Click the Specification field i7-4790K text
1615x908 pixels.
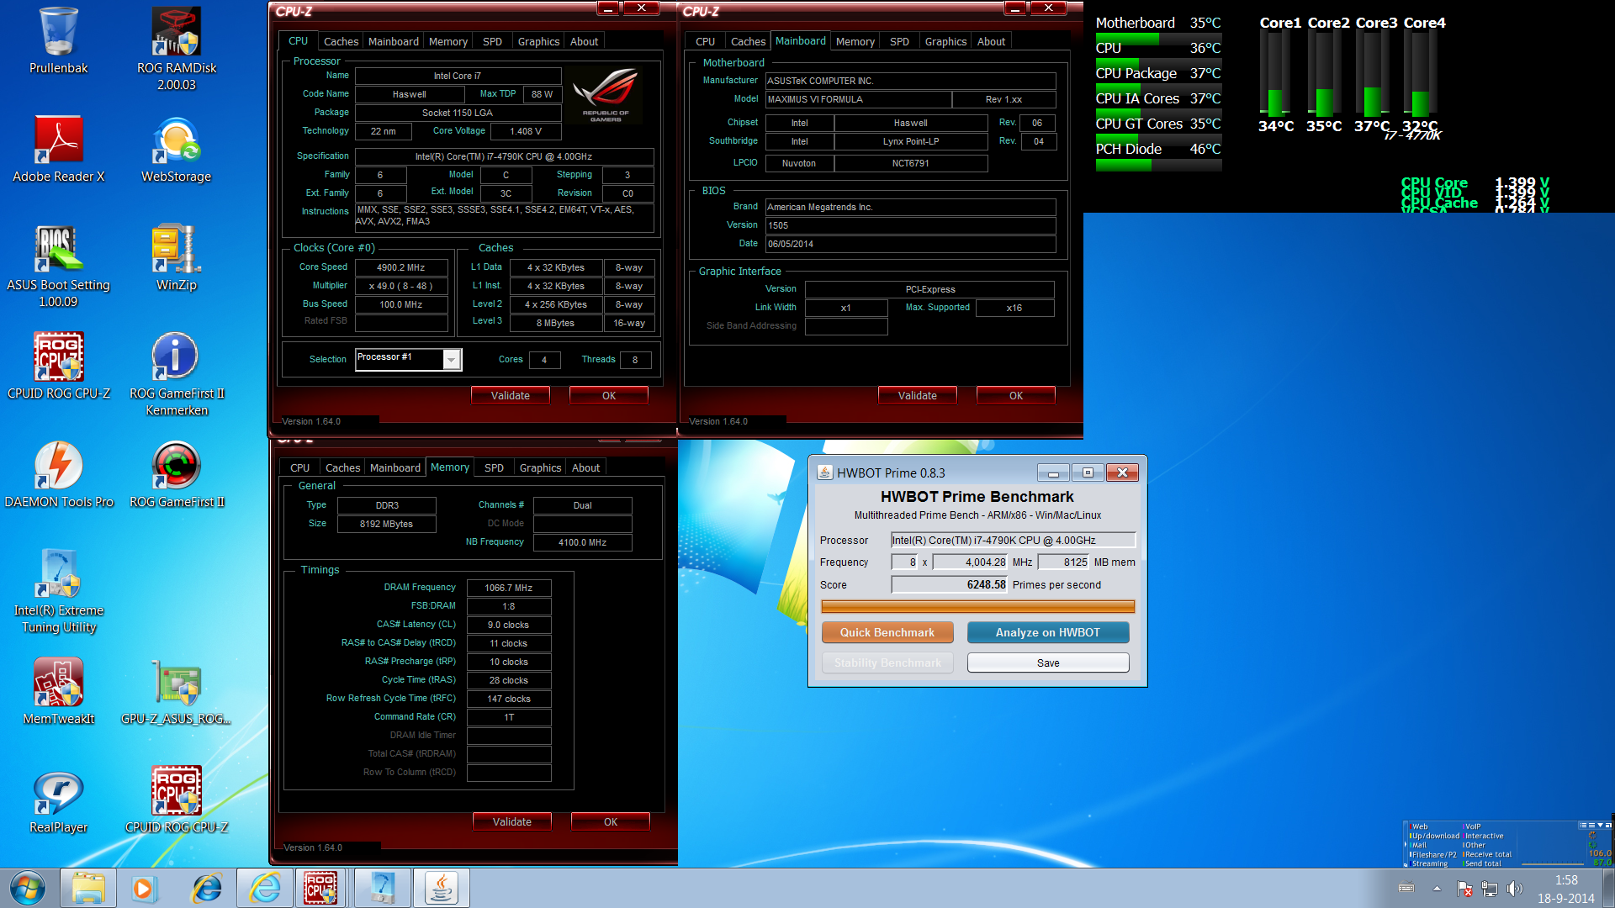point(503,156)
